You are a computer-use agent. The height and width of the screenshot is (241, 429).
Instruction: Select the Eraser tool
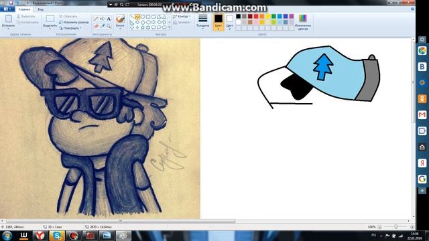click(96, 26)
